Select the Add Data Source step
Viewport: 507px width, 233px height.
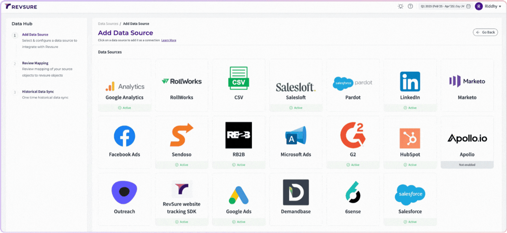pos(35,35)
